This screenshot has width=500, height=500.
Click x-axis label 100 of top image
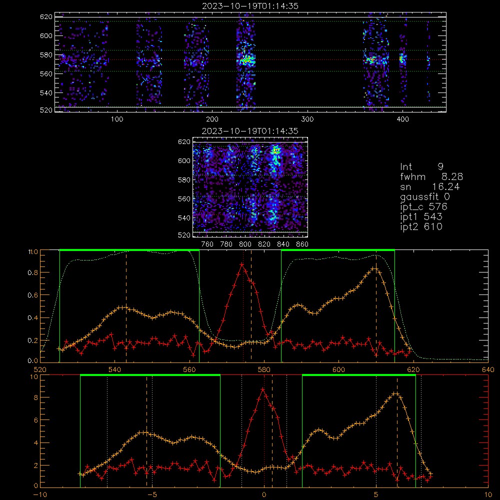point(117,119)
